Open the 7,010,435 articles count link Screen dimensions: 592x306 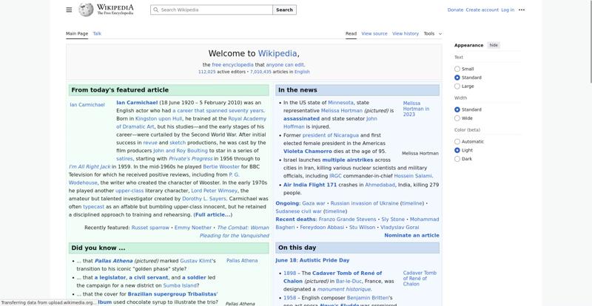tap(260, 72)
